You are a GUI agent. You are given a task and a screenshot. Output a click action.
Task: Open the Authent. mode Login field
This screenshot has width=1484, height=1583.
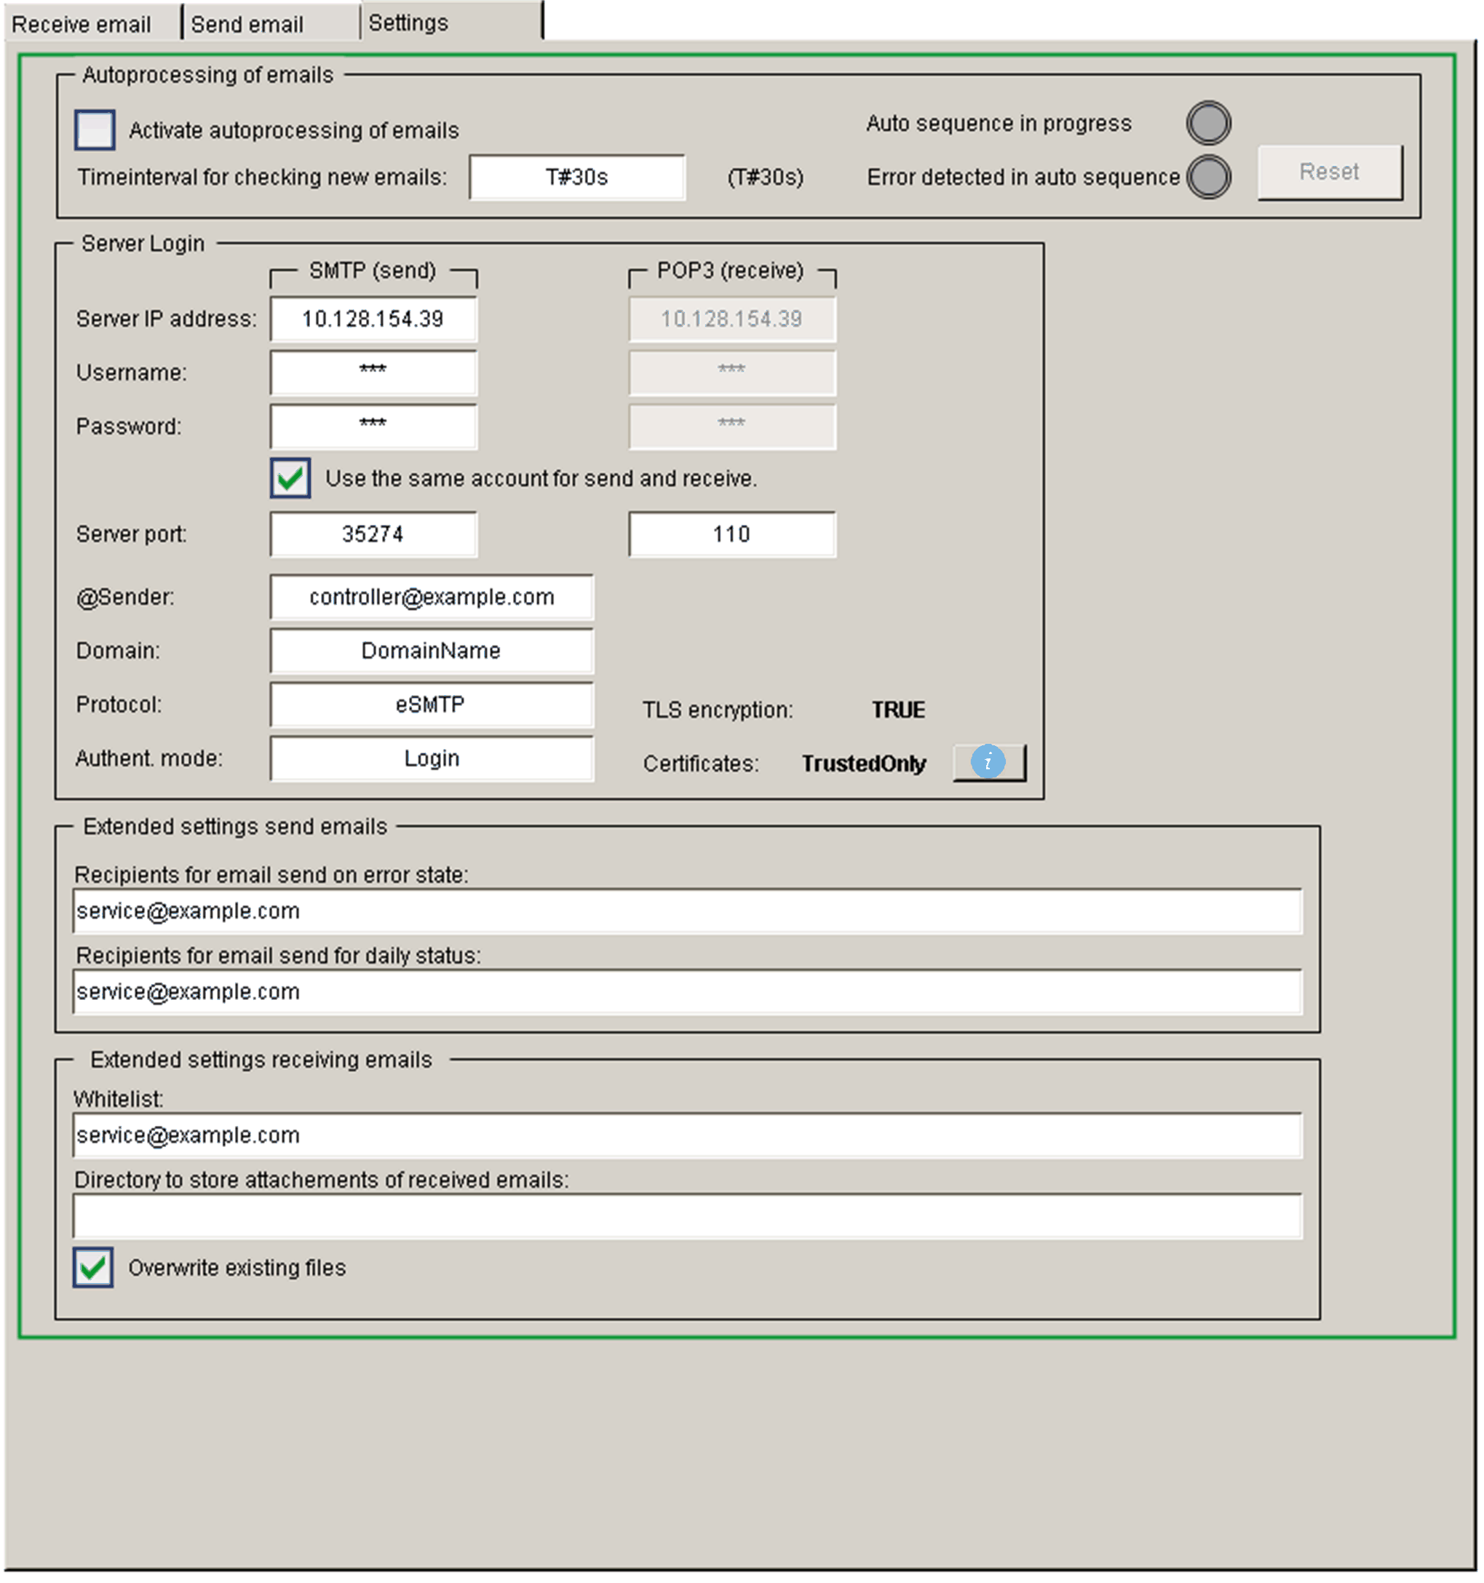pos(432,760)
